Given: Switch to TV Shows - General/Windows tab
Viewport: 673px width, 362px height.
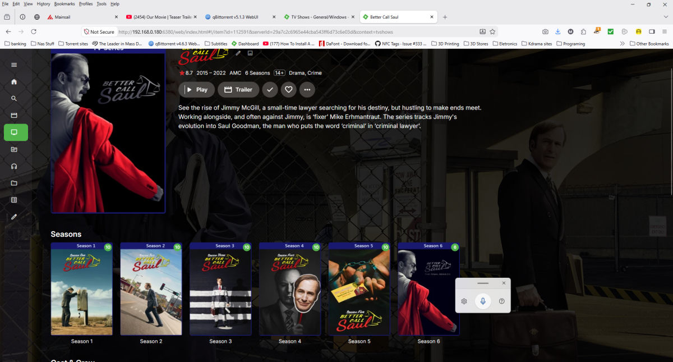Looking at the screenshot, I should 318,17.
